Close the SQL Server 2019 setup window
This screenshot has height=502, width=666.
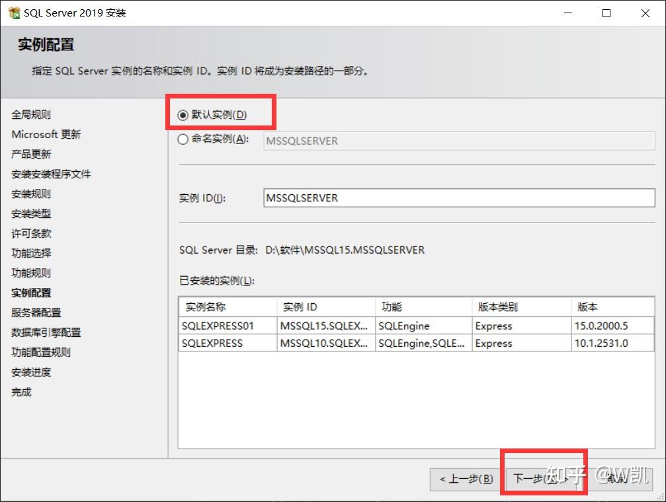pyautogui.click(x=645, y=13)
